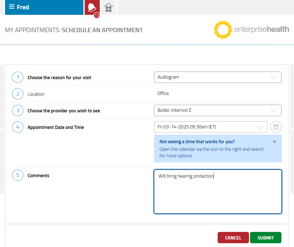Open the notifications bell
Viewport: 294px width, 247px height.
point(92,8)
